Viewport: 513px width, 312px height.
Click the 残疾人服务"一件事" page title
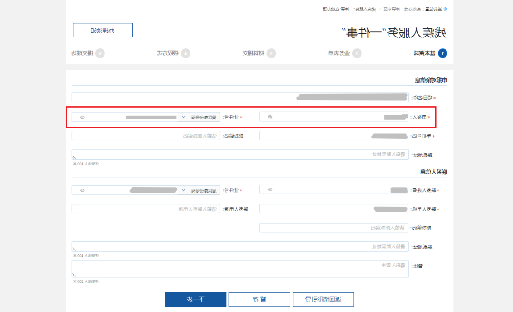pyautogui.click(x=394, y=32)
